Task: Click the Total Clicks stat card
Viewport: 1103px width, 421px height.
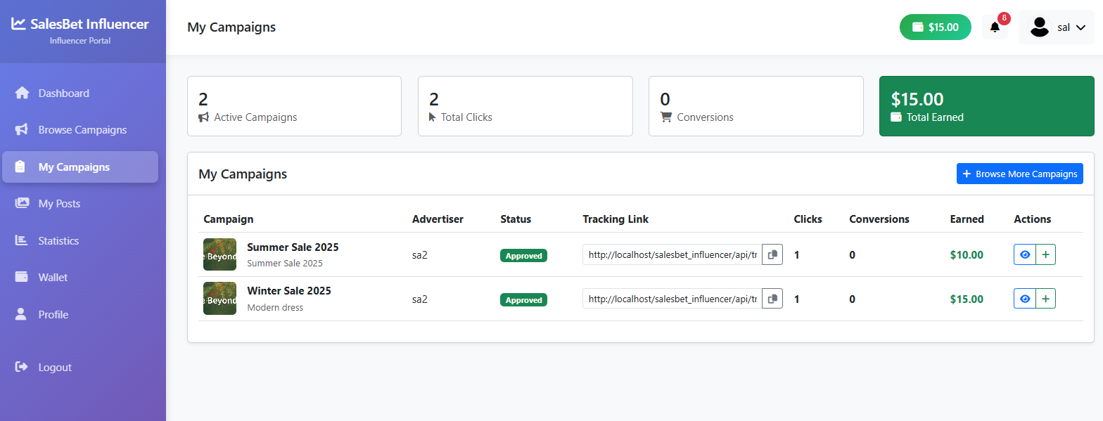Action: [x=525, y=106]
